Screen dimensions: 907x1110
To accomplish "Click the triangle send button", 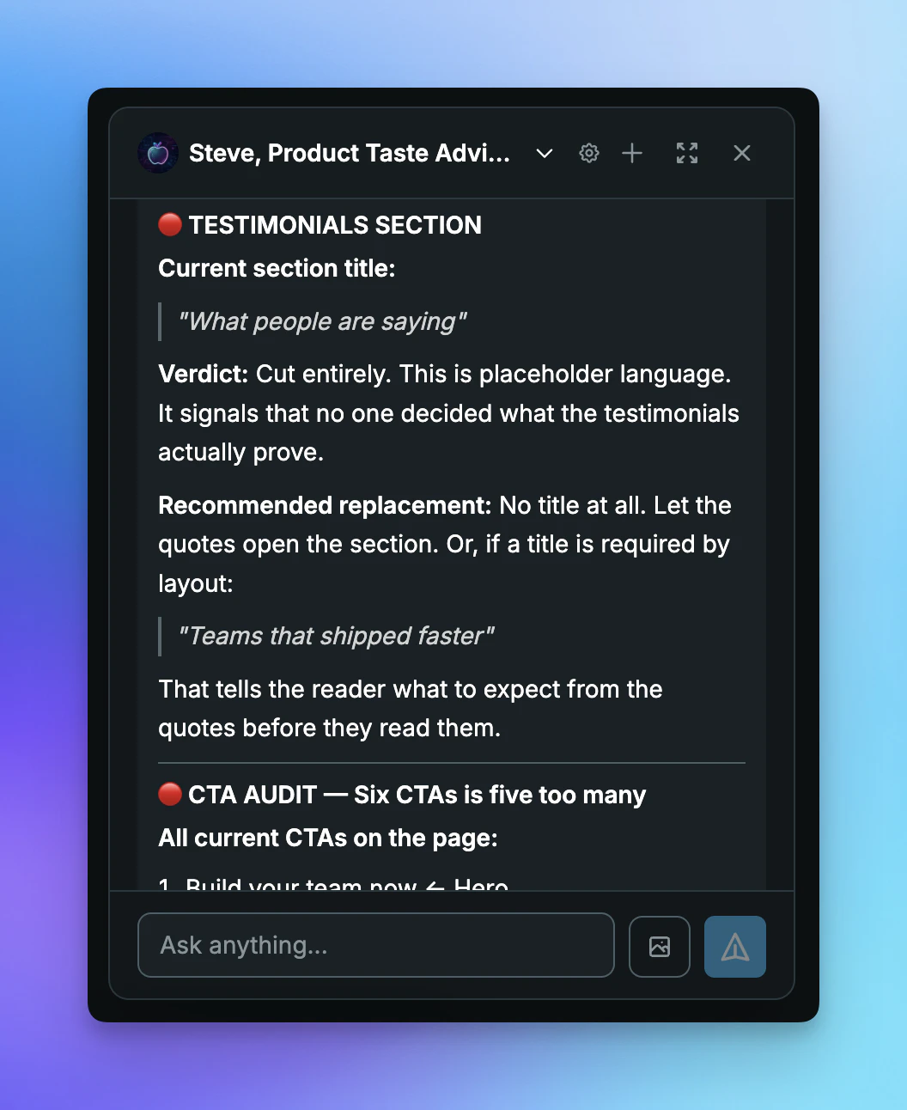I will (x=735, y=946).
